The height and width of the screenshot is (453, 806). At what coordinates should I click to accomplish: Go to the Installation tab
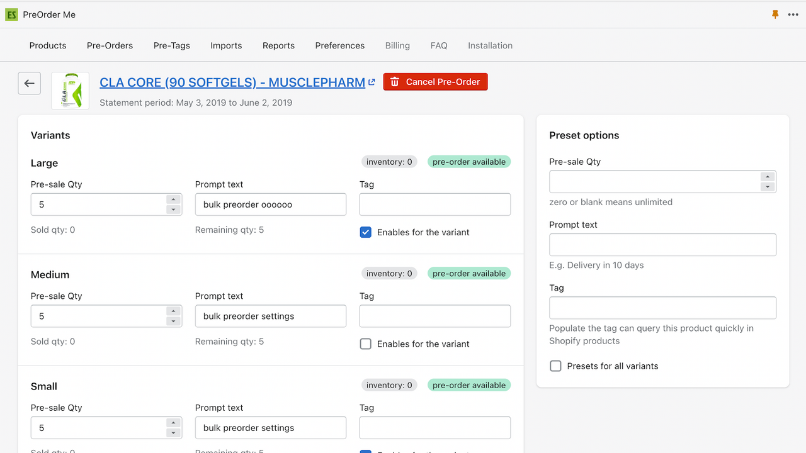490,45
